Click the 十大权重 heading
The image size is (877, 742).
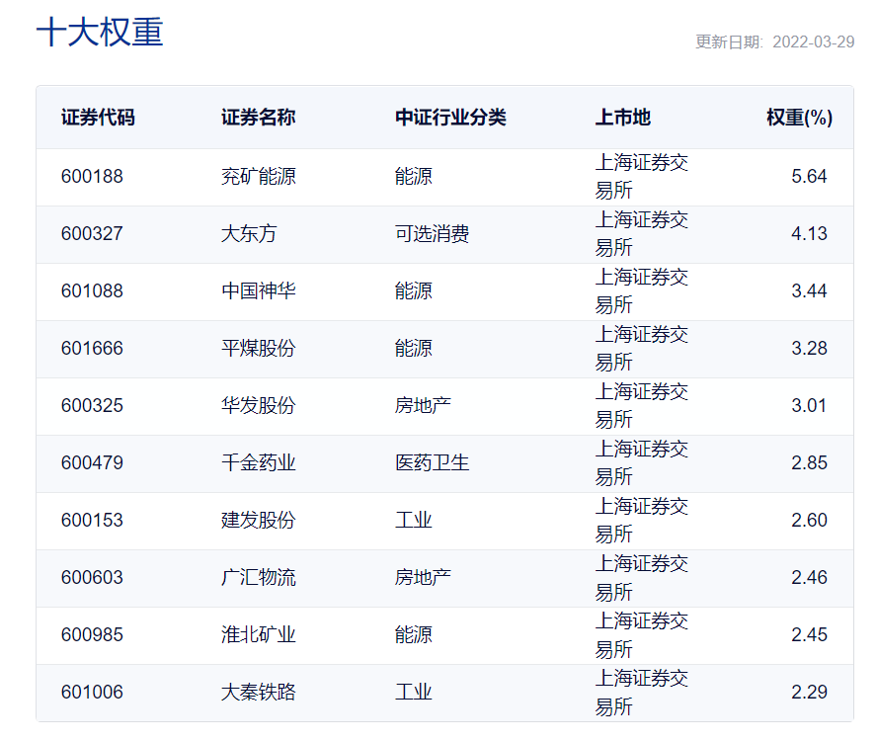coord(100,32)
